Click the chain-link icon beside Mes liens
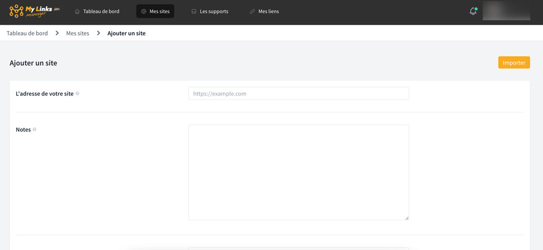 pyautogui.click(x=252, y=11)
